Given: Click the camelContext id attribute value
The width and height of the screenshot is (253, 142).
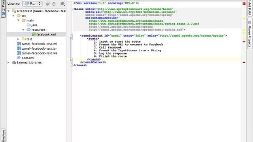Looking at the screenshot, I should point(115,35).
